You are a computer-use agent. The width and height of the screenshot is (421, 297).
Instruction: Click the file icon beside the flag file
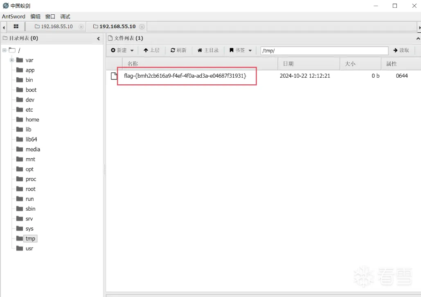tap(114, 76)
